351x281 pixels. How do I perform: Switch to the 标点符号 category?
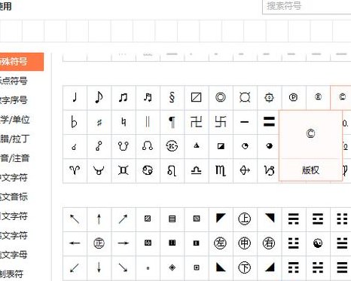(14, 81)
